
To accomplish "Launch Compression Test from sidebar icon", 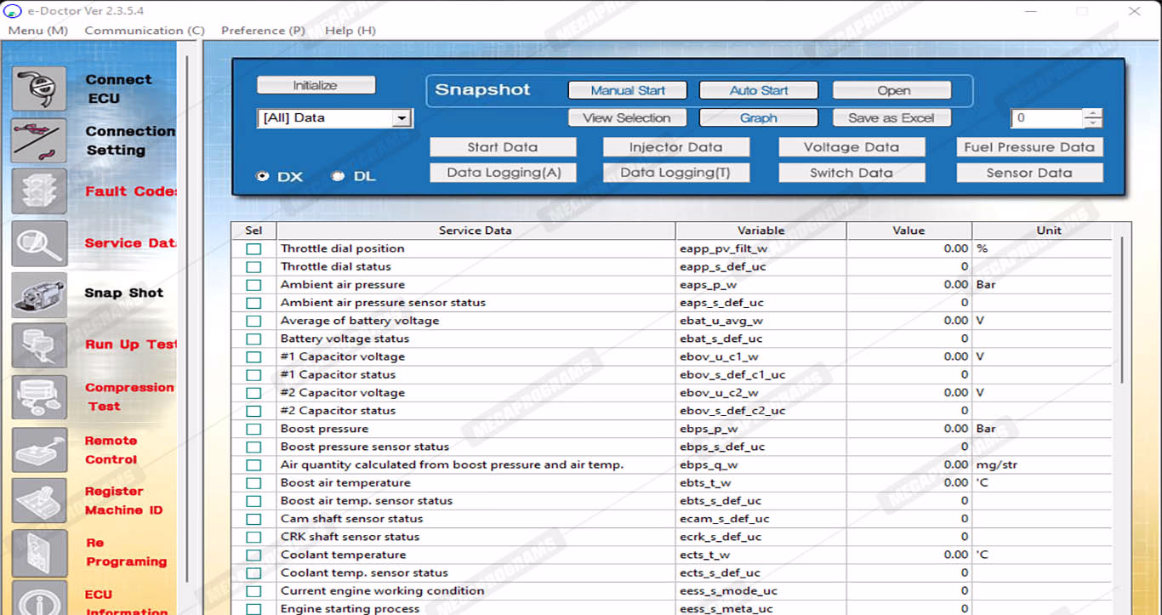I will (x=39, y=397).
